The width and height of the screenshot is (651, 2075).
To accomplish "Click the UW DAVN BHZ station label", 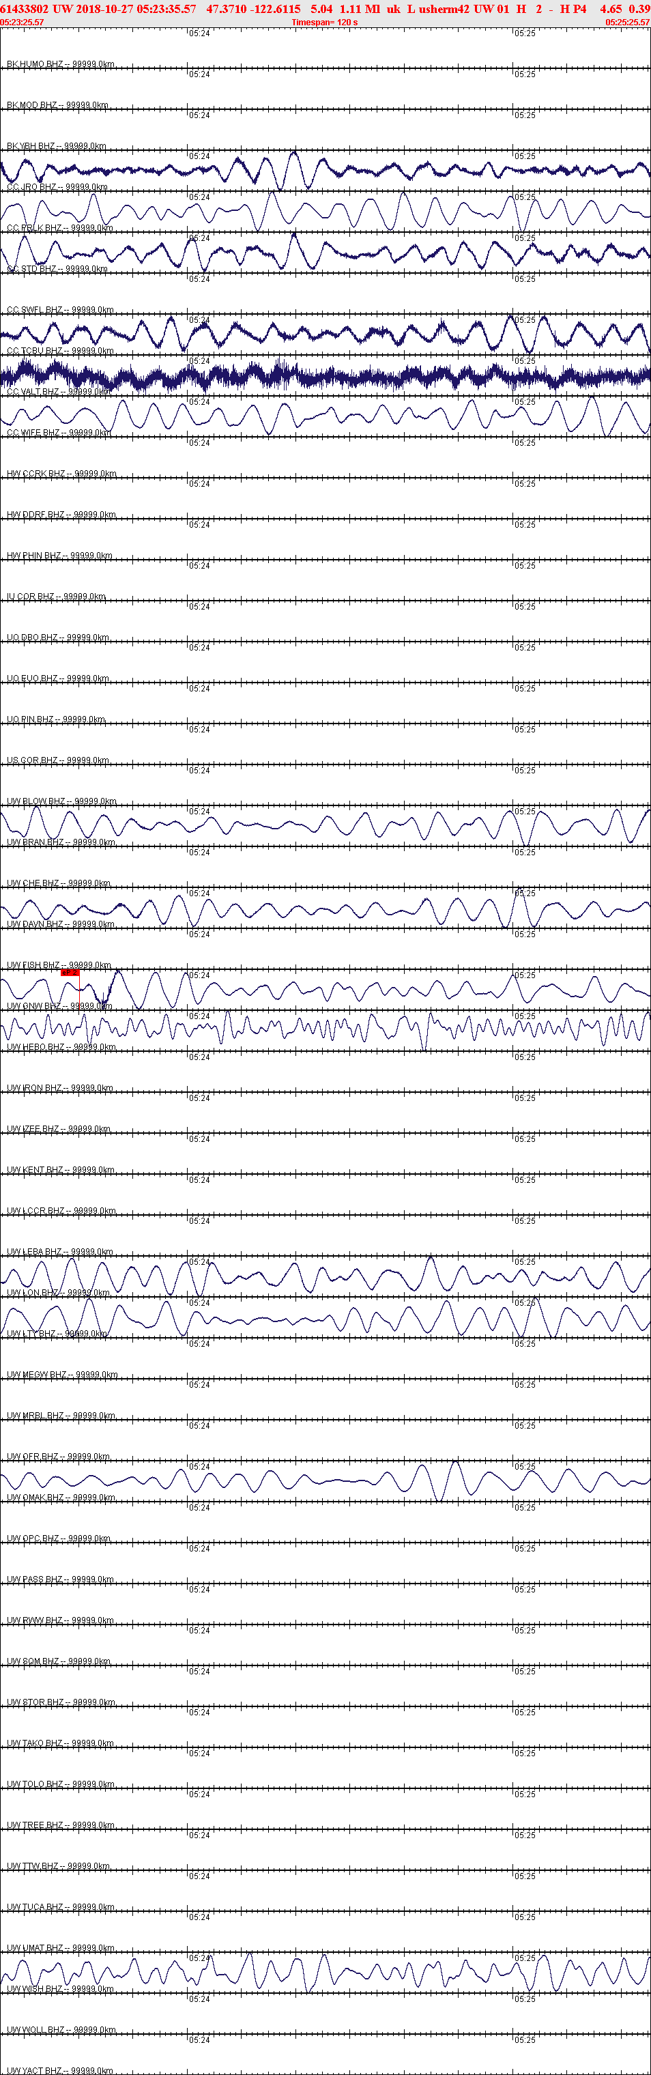I will click(61, 925).
